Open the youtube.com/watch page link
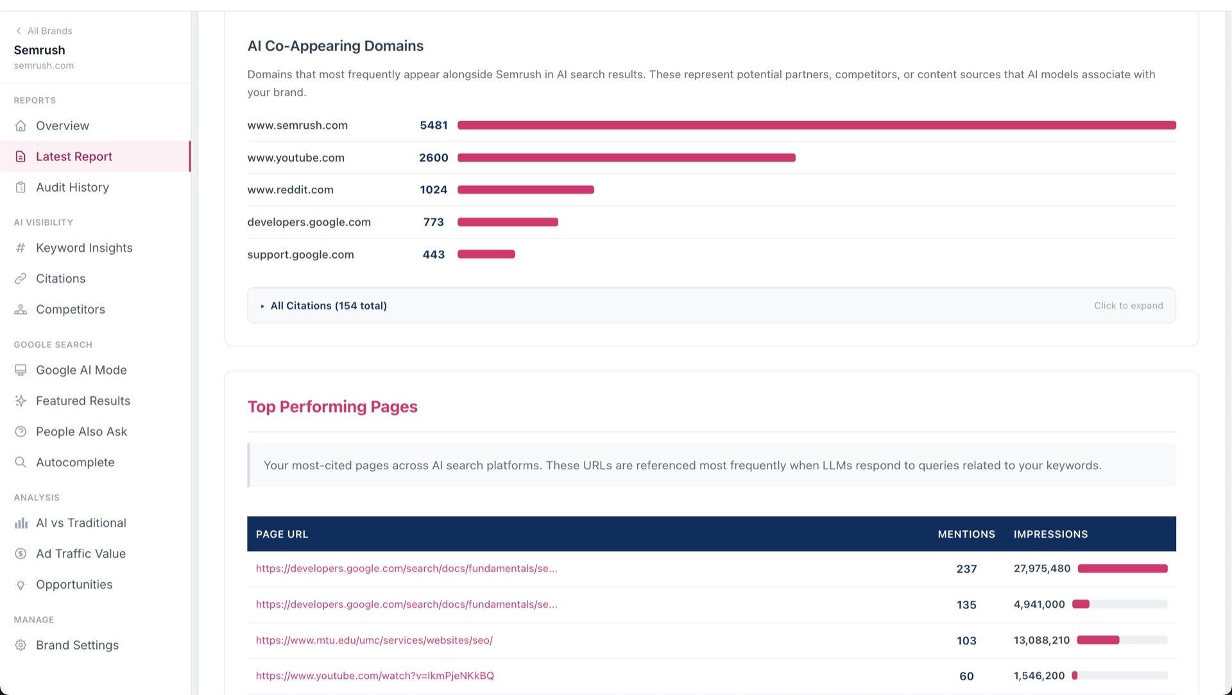The width and height of the screenshot is (1232, 695). coord(375,676)
